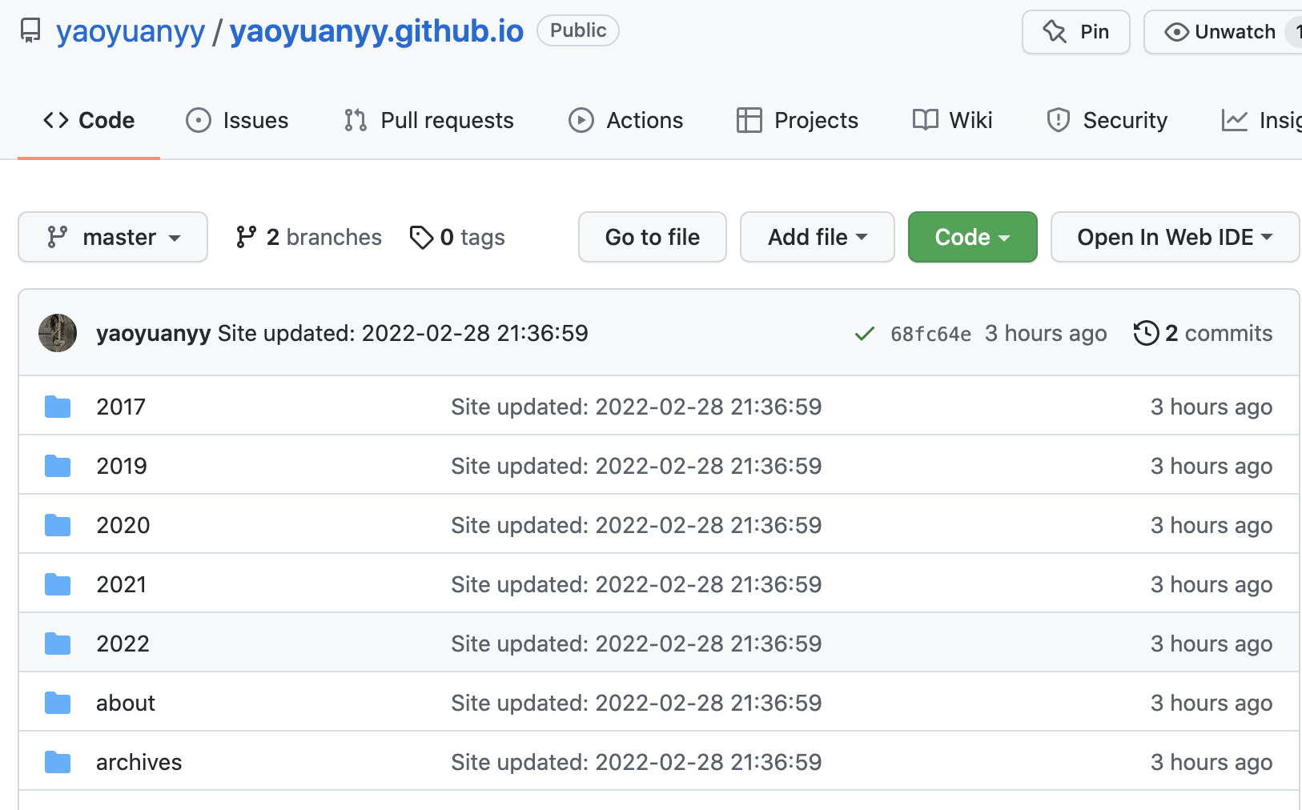Click the folder icon for about

click(x=58, y=703)
